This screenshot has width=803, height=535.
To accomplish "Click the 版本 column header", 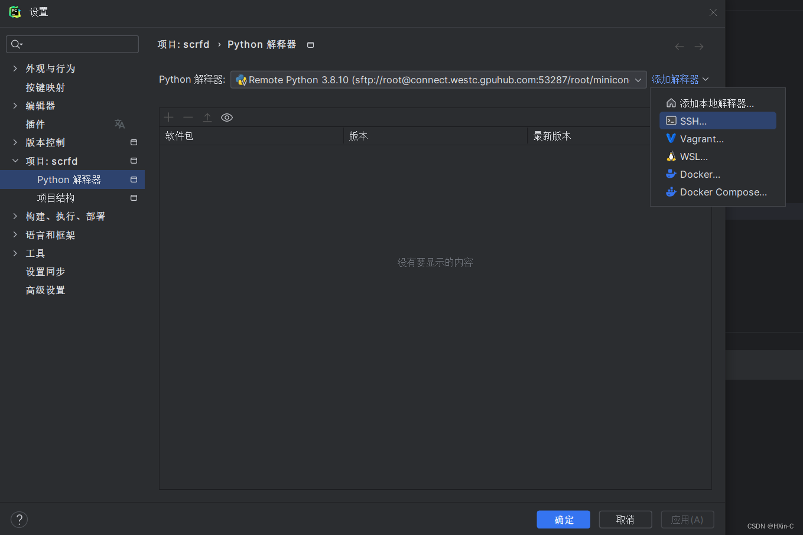I will (x=435, y=136).
